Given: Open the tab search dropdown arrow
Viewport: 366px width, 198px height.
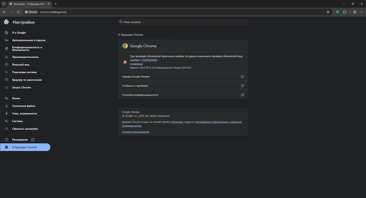Looking at the screenshot, I should [x=3, y=4].
